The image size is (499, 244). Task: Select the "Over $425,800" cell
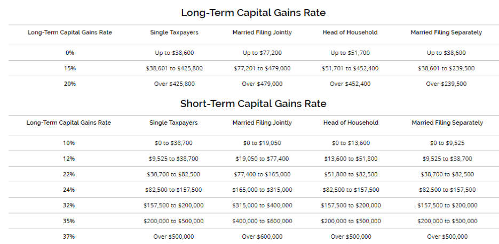(x=174, y=84)
